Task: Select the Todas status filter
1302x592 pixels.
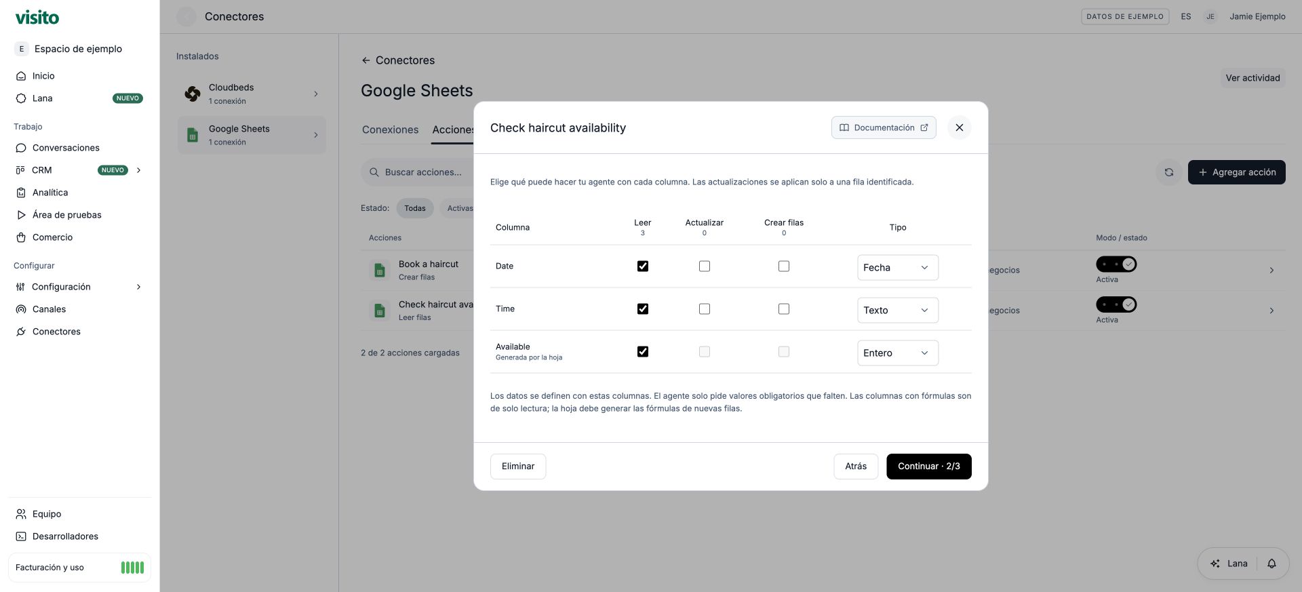Action: point(415,208)
